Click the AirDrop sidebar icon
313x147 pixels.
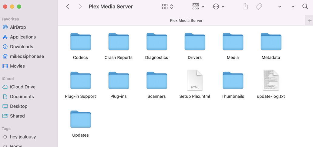pos(5,27)
